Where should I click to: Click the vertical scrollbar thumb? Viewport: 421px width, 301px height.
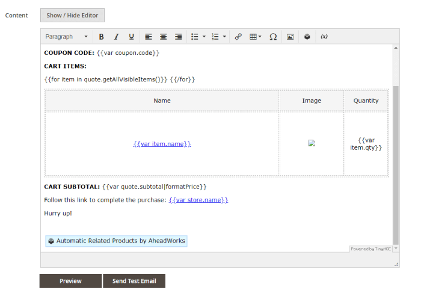pos(396,166)
